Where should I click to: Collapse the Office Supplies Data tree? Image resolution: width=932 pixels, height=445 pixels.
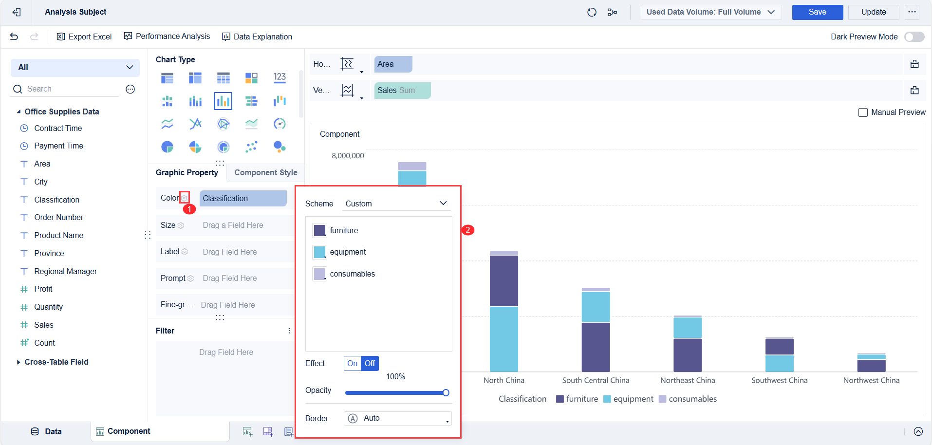[x=19, y=112]
